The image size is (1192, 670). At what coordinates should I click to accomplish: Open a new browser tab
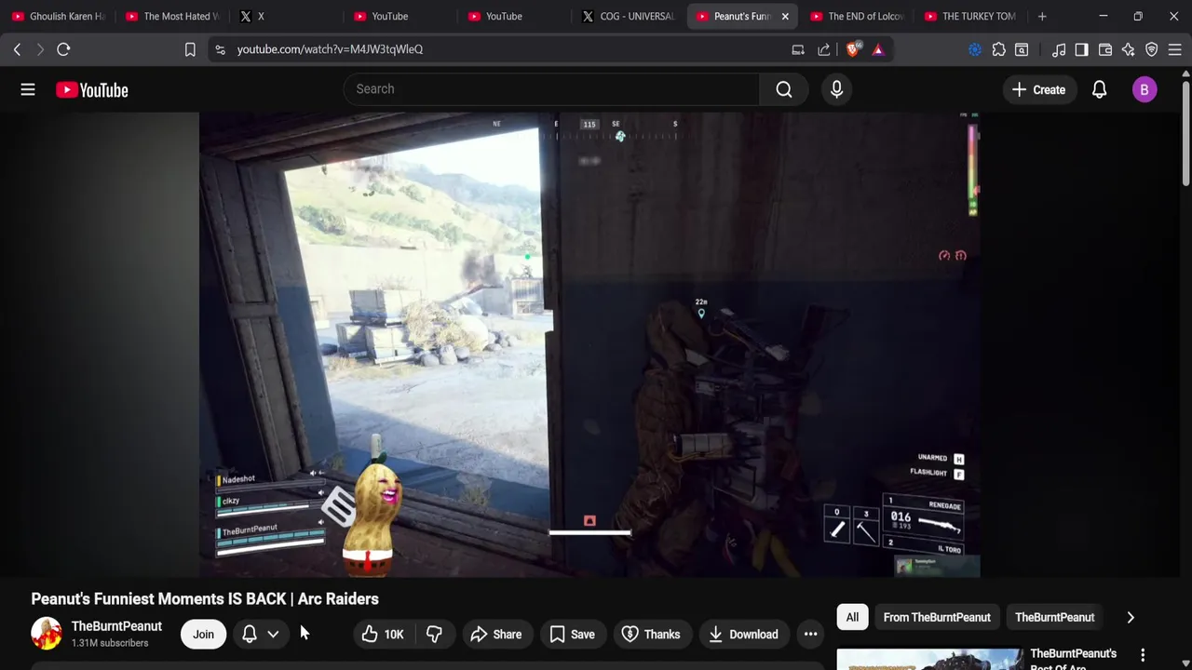coord(1042,16)
